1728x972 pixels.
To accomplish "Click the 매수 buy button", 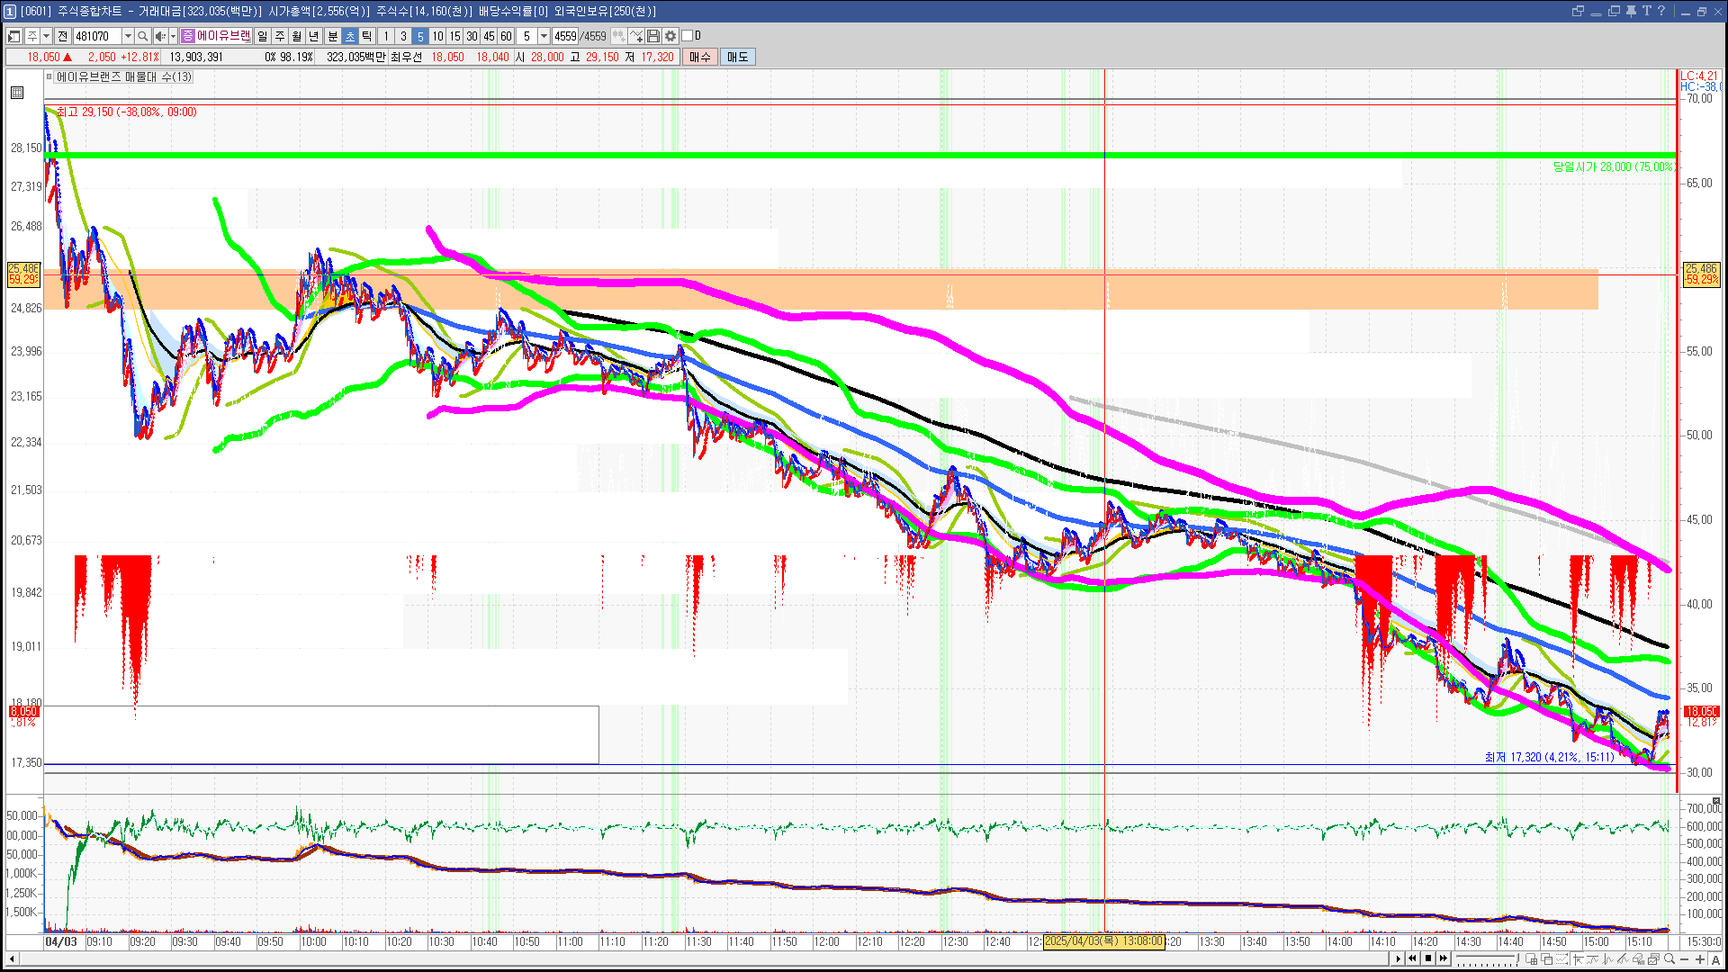I will coord(700,57).
